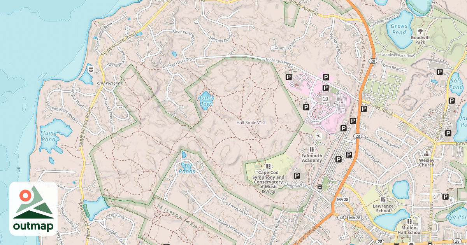
Task: Click the Falmouth Academy school icon
Action: [311, 149]
